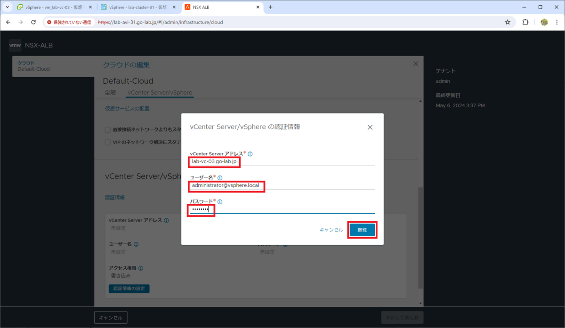Bookmark this page with star icon
The width and height of the screenshot is (565, 328).
point(508,22)
